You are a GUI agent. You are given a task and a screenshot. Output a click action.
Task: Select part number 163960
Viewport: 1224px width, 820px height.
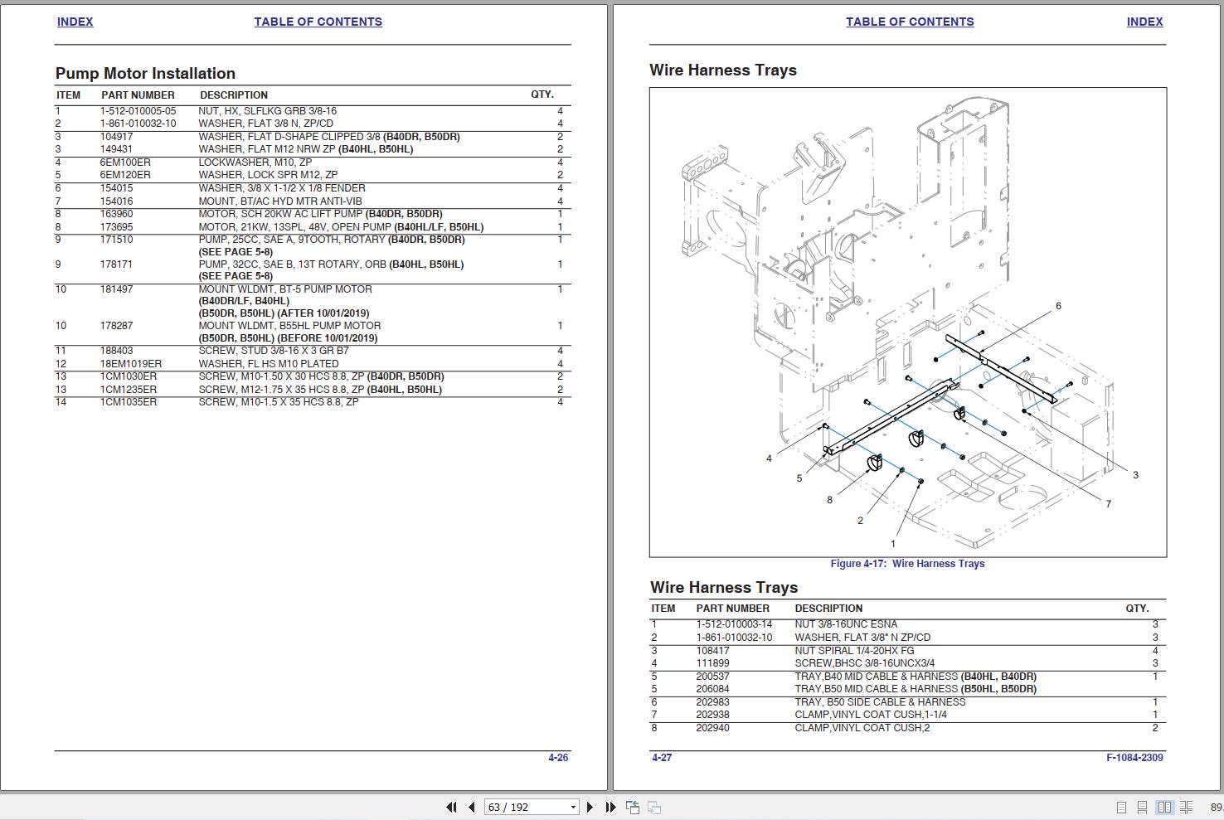[116, 214]
